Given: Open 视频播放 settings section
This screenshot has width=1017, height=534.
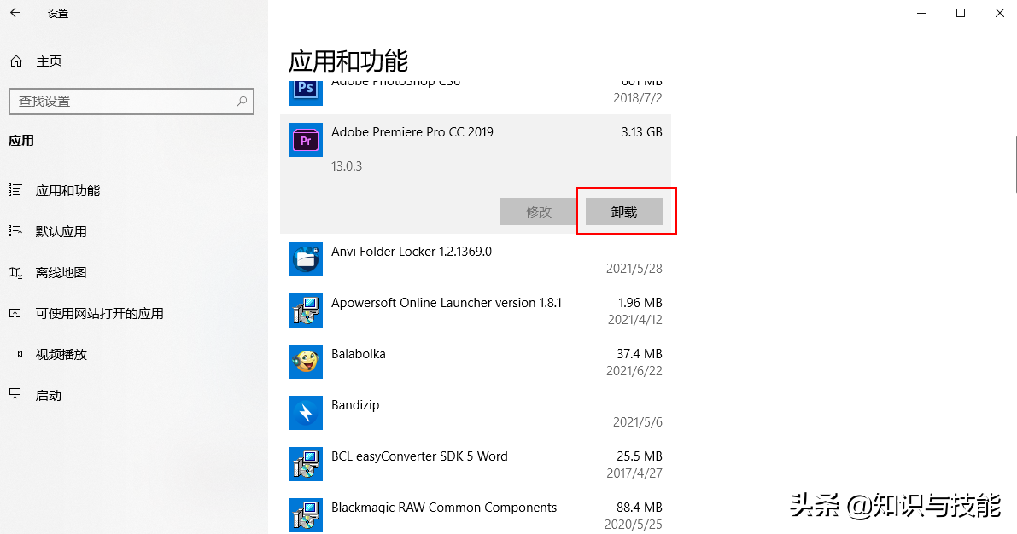Looking at the screenshot, I should (x=61, y=354).
